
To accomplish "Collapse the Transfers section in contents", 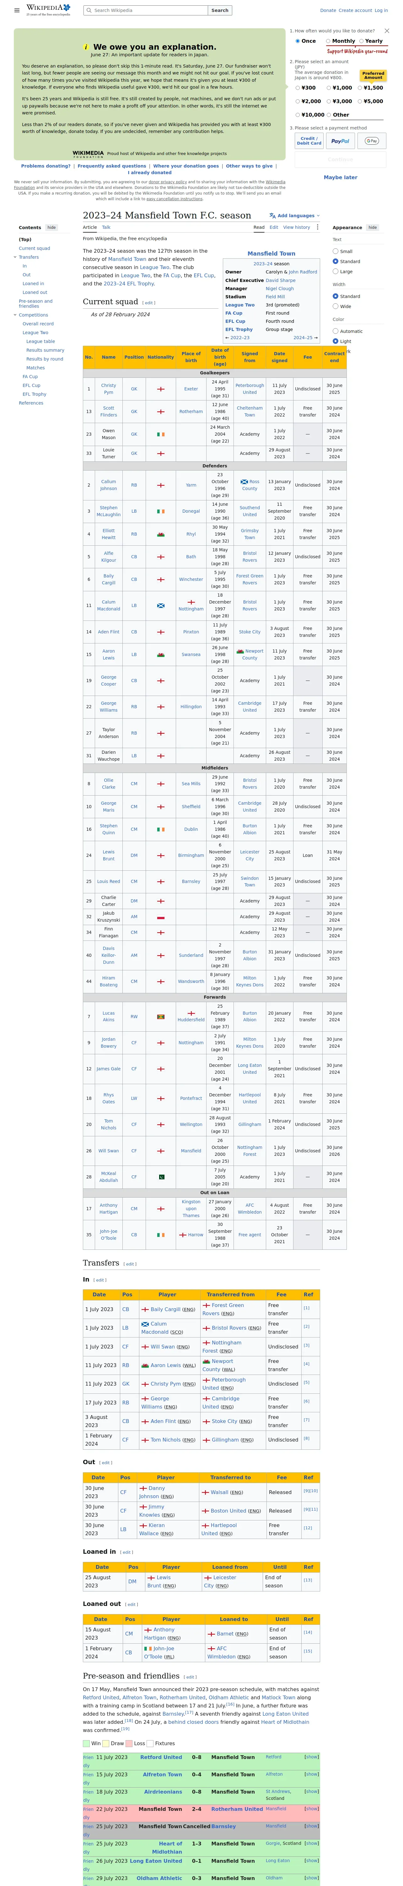I will pos(15,257).
